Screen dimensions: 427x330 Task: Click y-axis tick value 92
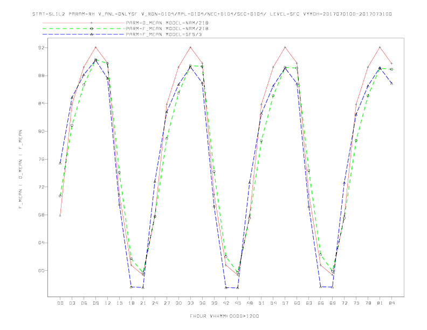click(x=41, y=47)
